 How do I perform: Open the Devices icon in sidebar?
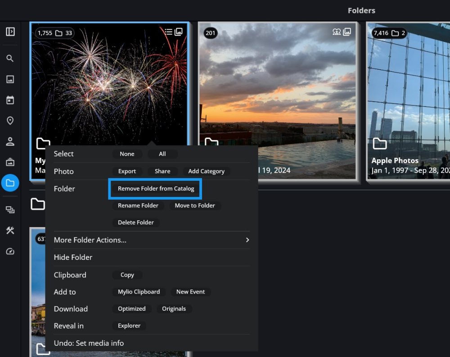coord(10,210)
